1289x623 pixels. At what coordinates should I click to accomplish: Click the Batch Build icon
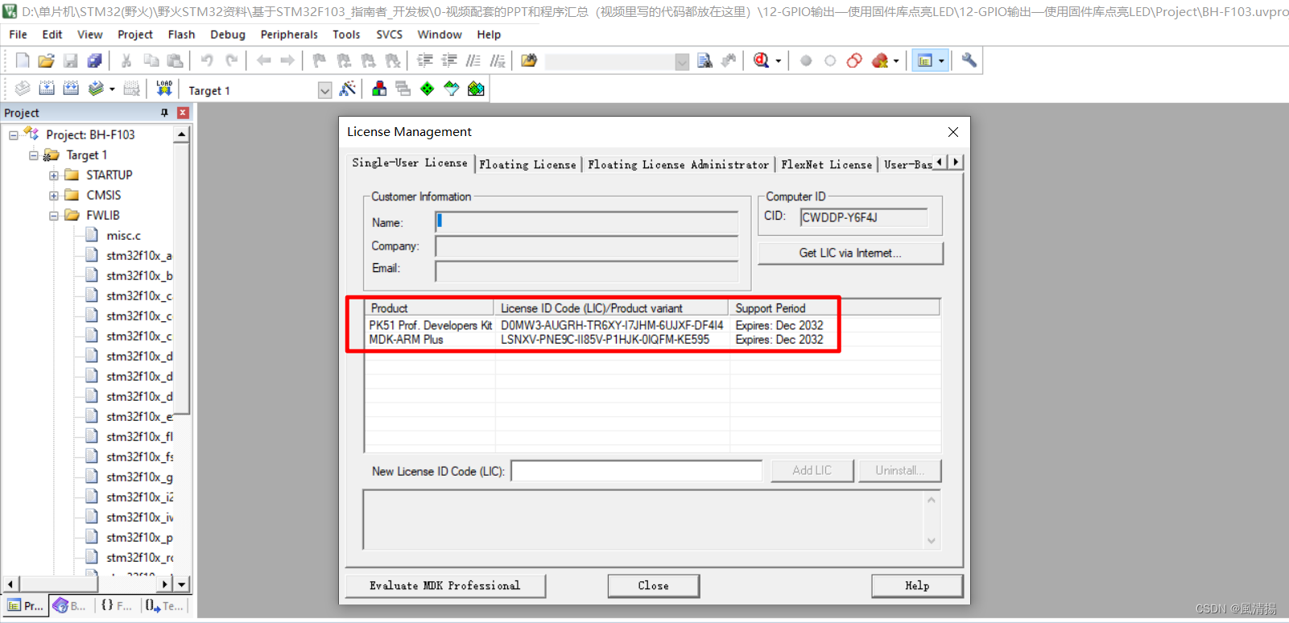pos(96,89)
